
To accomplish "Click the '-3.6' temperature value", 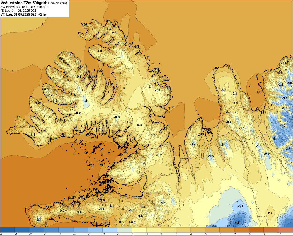I will (289, 83).
